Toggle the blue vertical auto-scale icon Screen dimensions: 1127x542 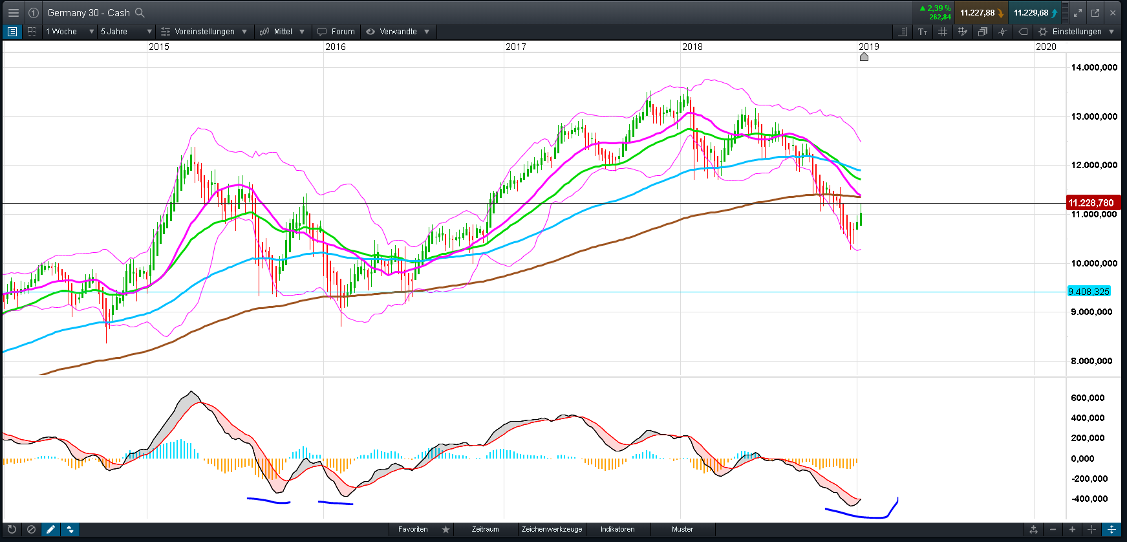click(1111, 529)
